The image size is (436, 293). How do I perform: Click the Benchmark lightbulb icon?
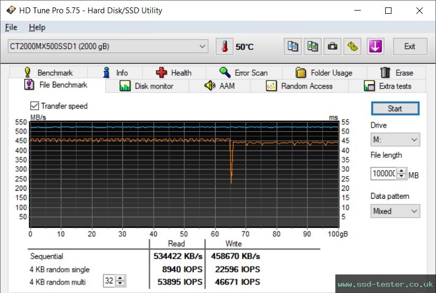click(x=27, y=72)
